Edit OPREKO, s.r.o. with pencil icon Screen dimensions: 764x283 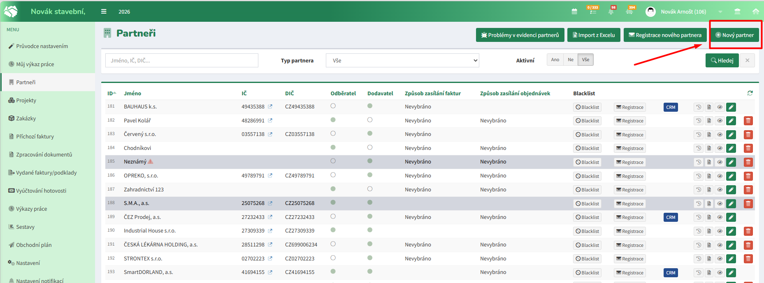tap(731, 176)
